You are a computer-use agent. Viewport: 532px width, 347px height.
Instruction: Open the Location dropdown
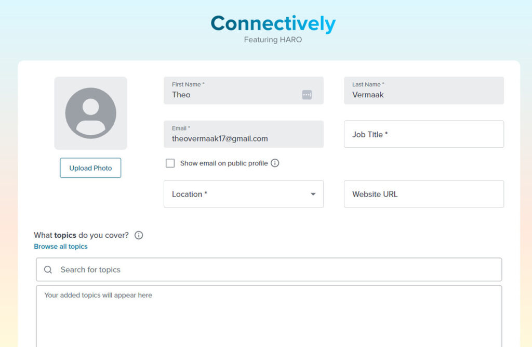244,194
